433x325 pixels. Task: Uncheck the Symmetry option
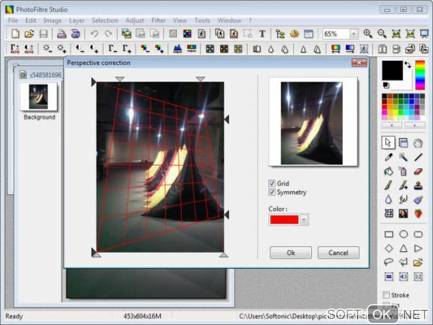[272, 192]
